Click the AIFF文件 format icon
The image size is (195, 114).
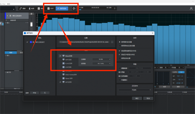[x=63, y=60]
